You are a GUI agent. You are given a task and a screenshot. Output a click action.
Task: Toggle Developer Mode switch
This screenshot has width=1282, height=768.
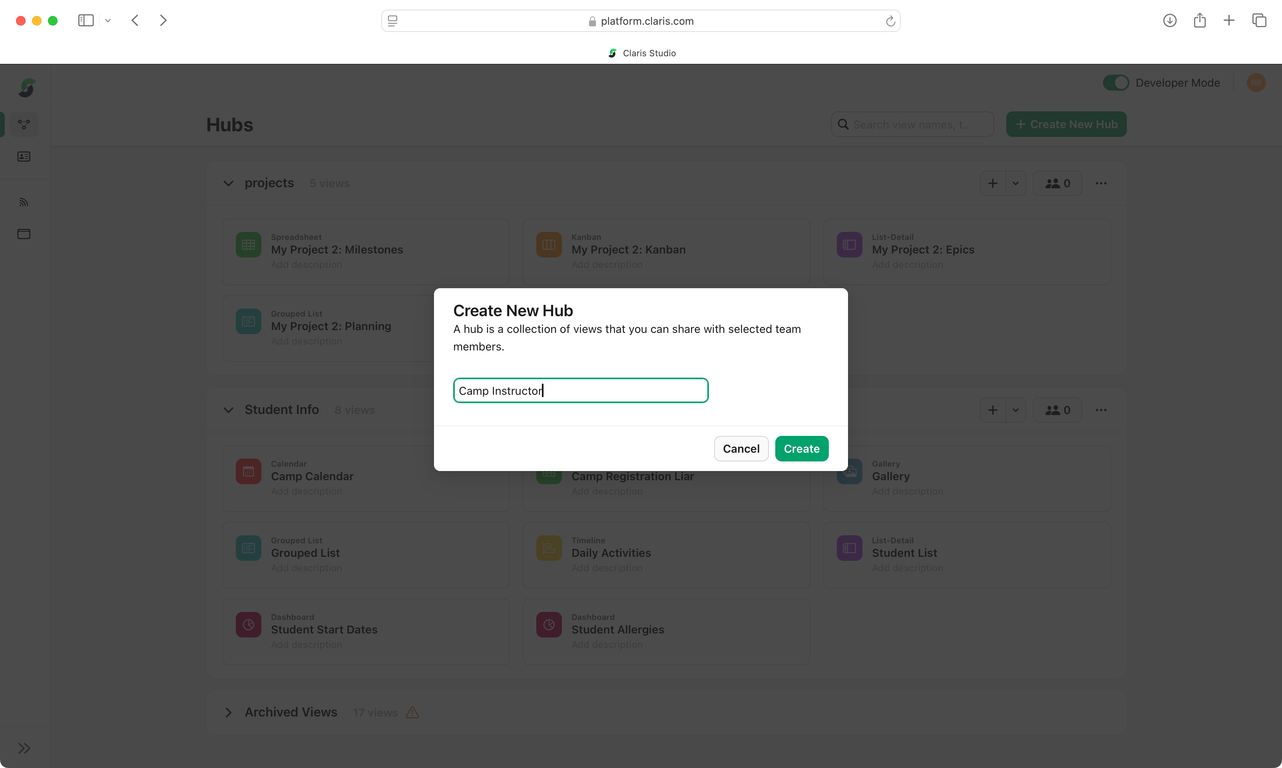pyautogui.click(x=1116, y=83)
